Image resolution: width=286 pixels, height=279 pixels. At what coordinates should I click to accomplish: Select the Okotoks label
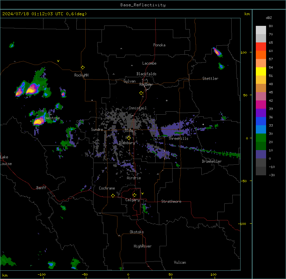(x=137, y=232)
